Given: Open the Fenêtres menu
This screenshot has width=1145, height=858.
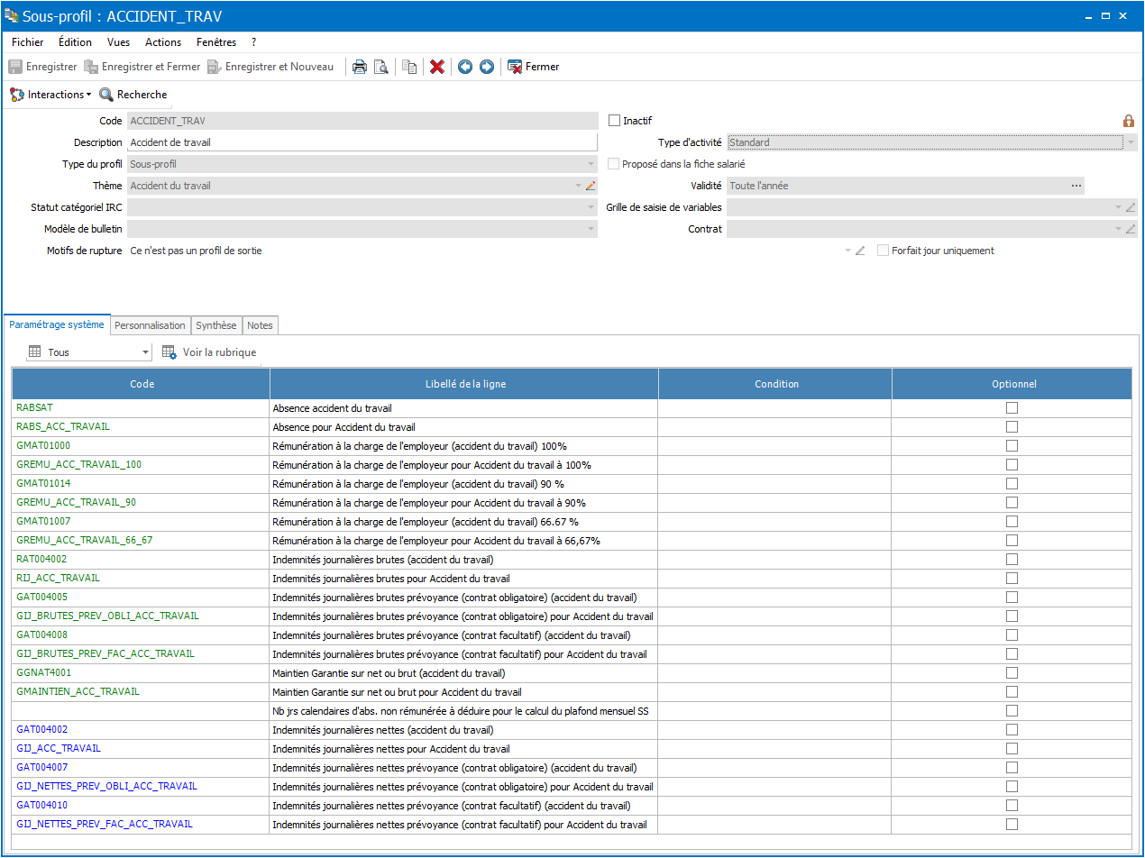Looking at the screenshot, I should (216, 42).
